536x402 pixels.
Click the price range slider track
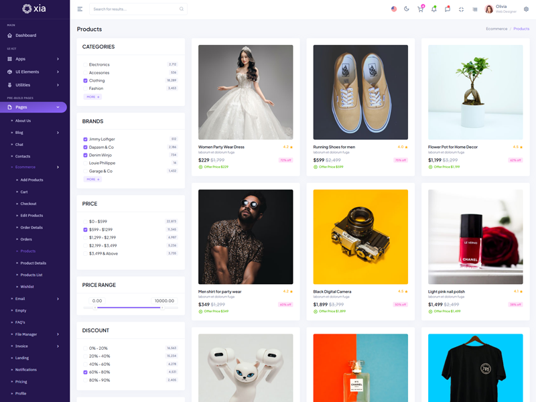pos(131,308)
